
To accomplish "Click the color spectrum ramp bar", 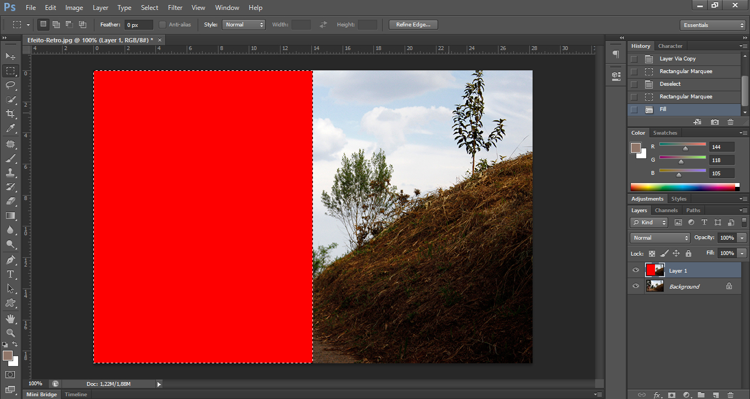I will (x=682, y=187).
